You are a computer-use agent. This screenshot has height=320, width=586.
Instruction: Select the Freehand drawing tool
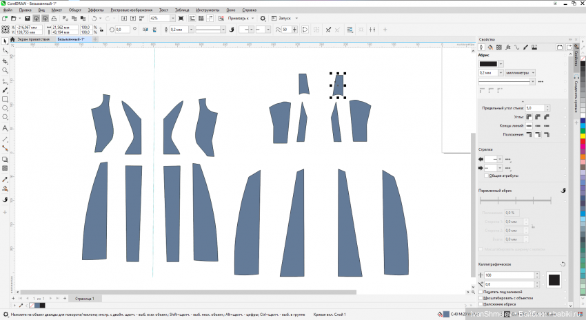[x=5, y=81]
